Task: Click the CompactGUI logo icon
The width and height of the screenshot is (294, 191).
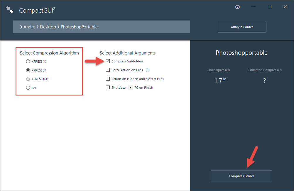Action: point(10,10)
